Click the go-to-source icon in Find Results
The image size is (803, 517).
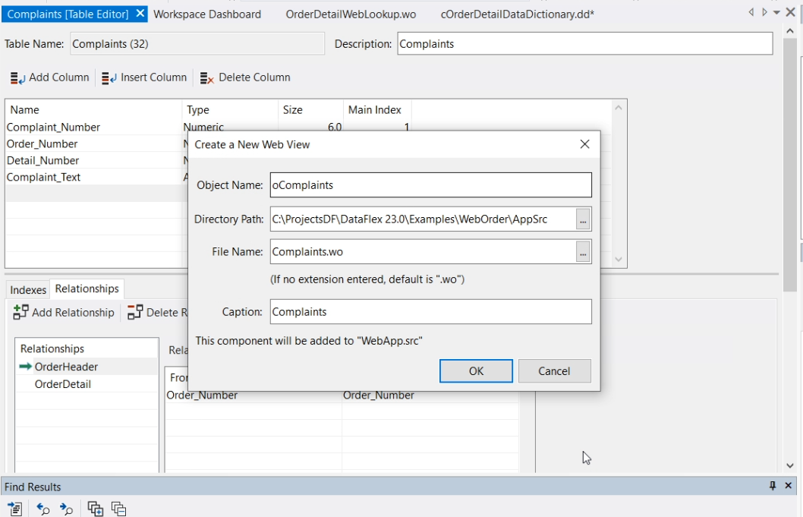14,509
